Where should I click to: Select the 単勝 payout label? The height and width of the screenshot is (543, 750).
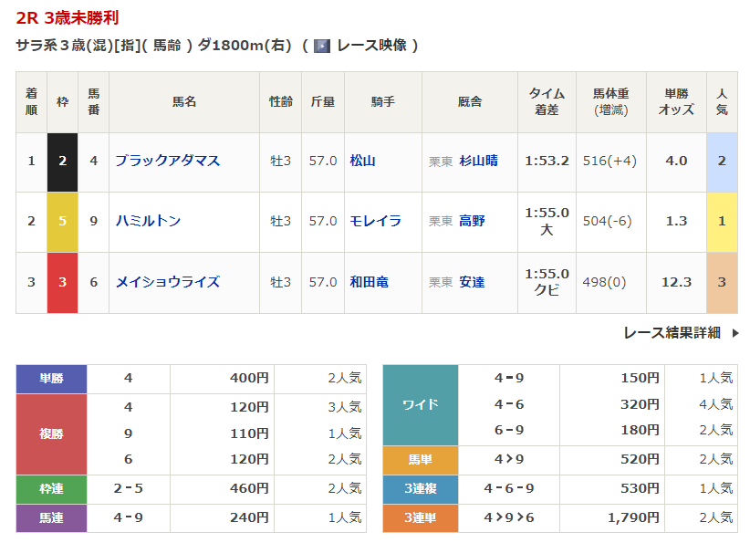tap(52, 378)
